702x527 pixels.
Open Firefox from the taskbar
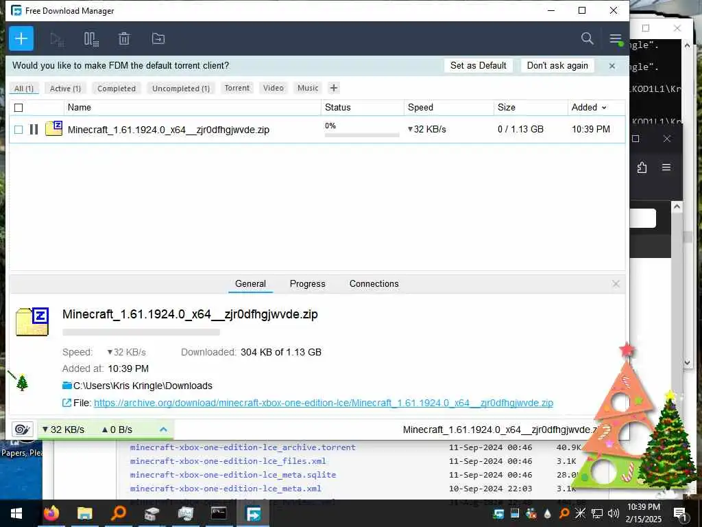(51, 513)
